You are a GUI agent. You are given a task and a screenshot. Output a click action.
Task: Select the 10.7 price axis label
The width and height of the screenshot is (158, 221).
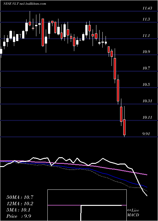pos(146,69)
